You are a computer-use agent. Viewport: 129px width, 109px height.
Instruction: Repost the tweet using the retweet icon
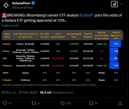tap(34, 103)
